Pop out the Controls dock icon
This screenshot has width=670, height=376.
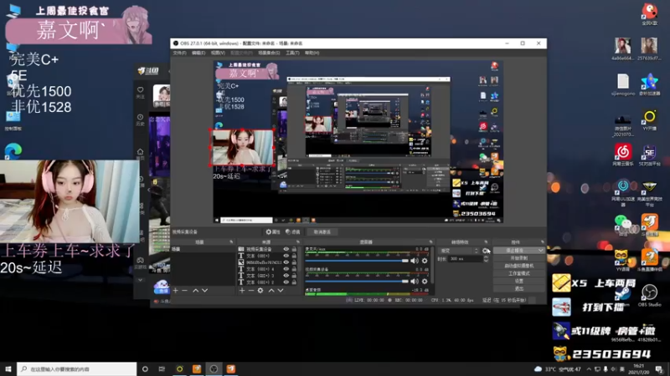(542, 242)
